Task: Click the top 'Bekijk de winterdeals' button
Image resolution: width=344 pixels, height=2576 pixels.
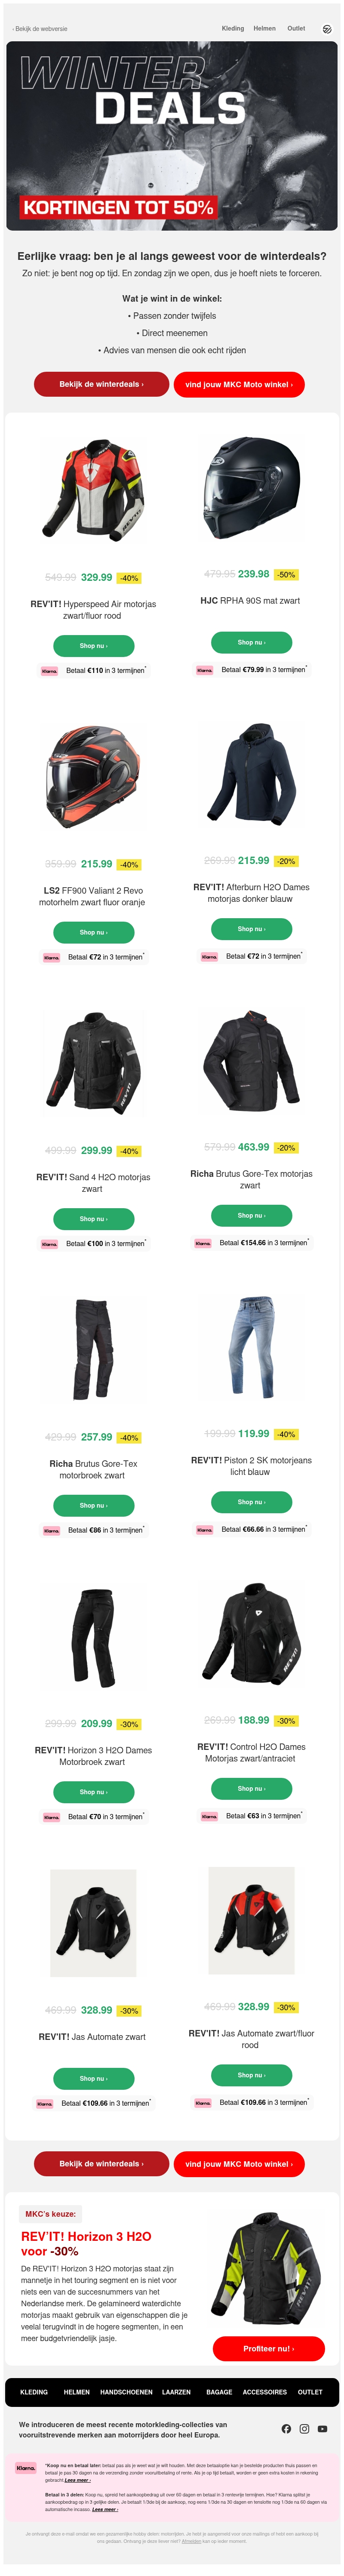Action: point(101,384)
